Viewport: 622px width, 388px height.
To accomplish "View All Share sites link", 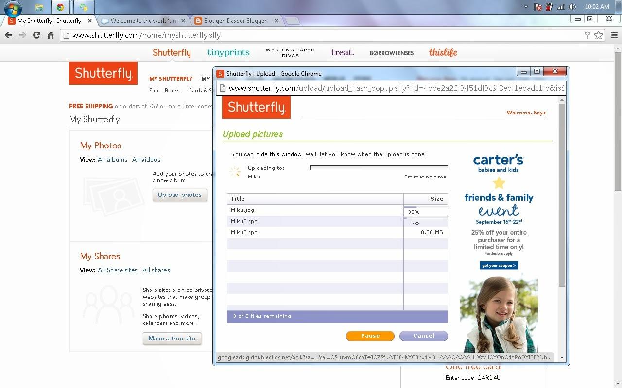I will point(118,270).
